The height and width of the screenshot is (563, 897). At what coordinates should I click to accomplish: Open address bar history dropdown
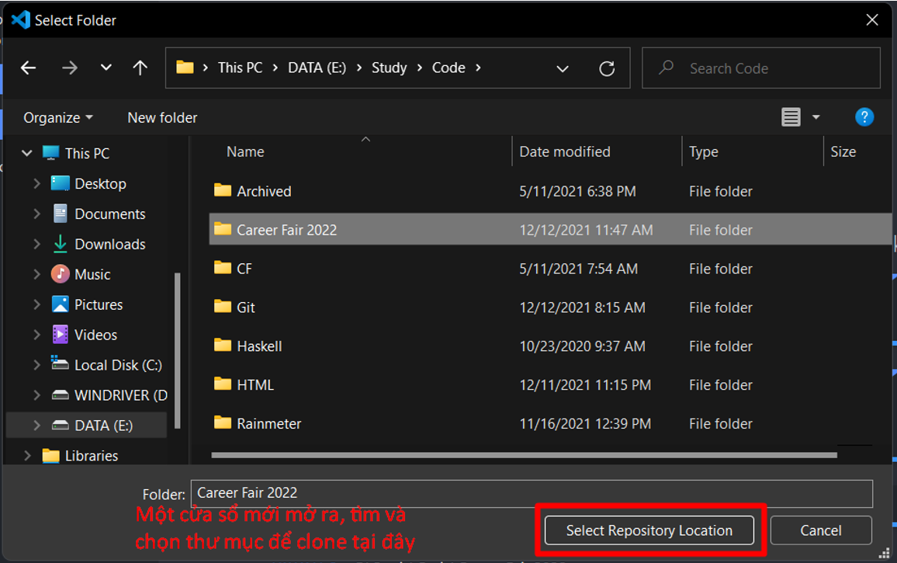pyautogui.click(x=563, y=69)
